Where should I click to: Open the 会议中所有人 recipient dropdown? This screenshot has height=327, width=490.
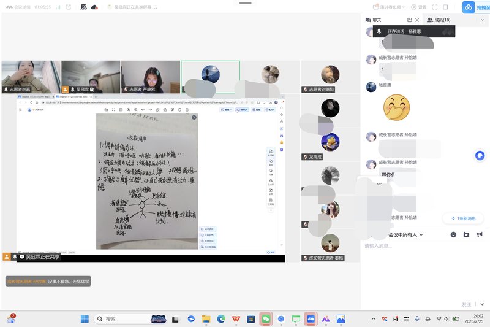pyautogui.click(x=406, y=234)
